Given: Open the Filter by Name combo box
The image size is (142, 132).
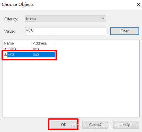Looking at the screenshot, I should (x=65, y=19).
